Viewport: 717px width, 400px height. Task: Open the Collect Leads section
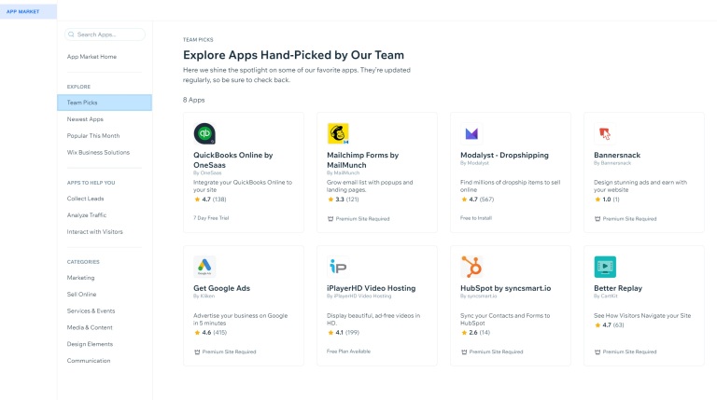pyautogui.click(x=86, y=199)
